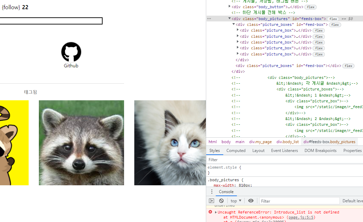The image size is (363, 222).
Task: Open the Default levels dropdown
Action: (x=352, y=201)
